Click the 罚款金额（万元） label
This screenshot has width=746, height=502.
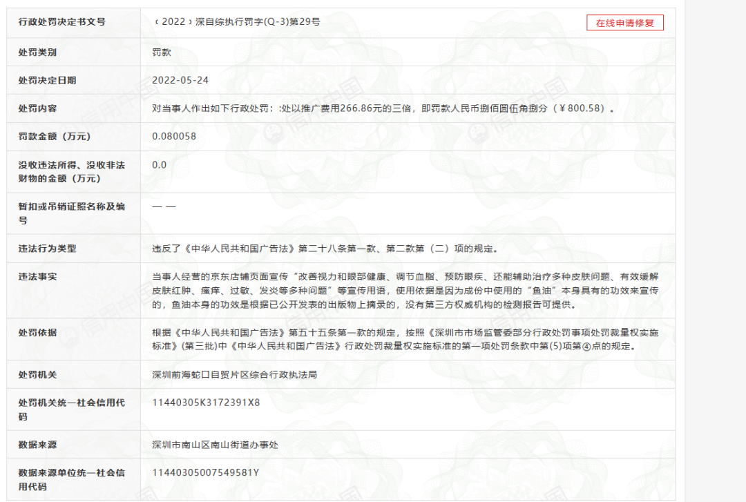tap(55, 136)
